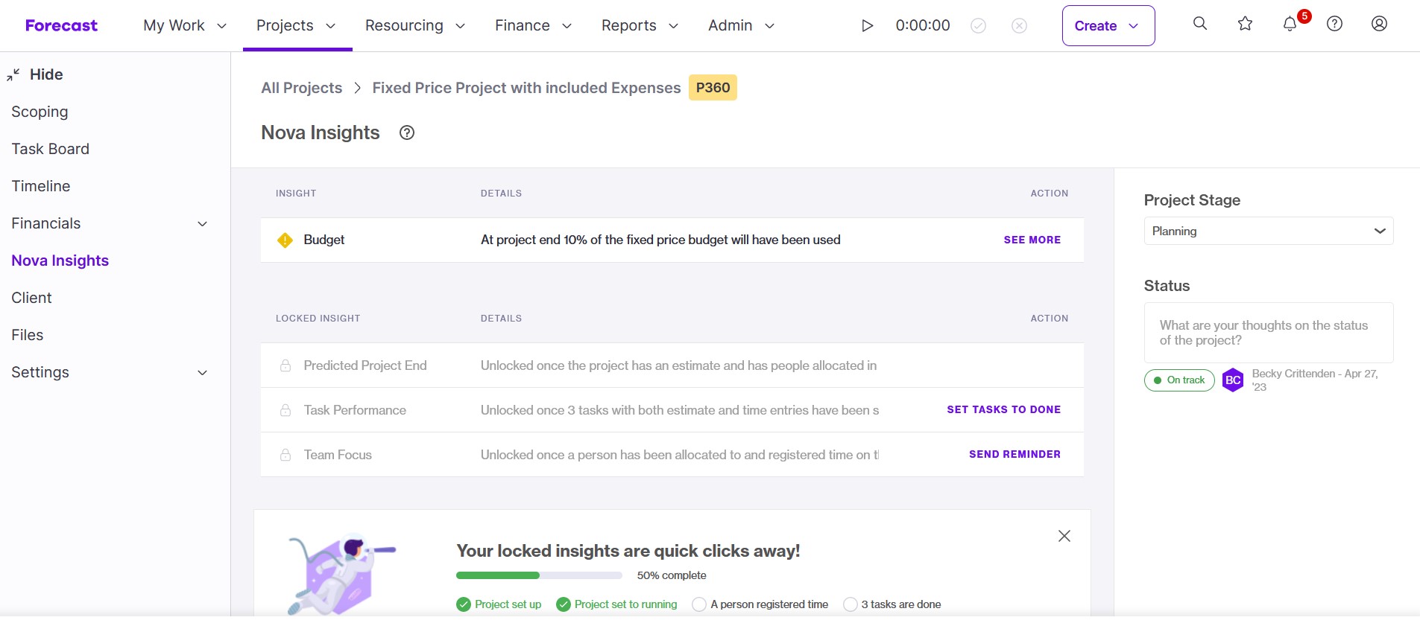The height and width of the screenshot is (623, 1420).
Task: Click the P360 project badge
Action: [713, 88]
